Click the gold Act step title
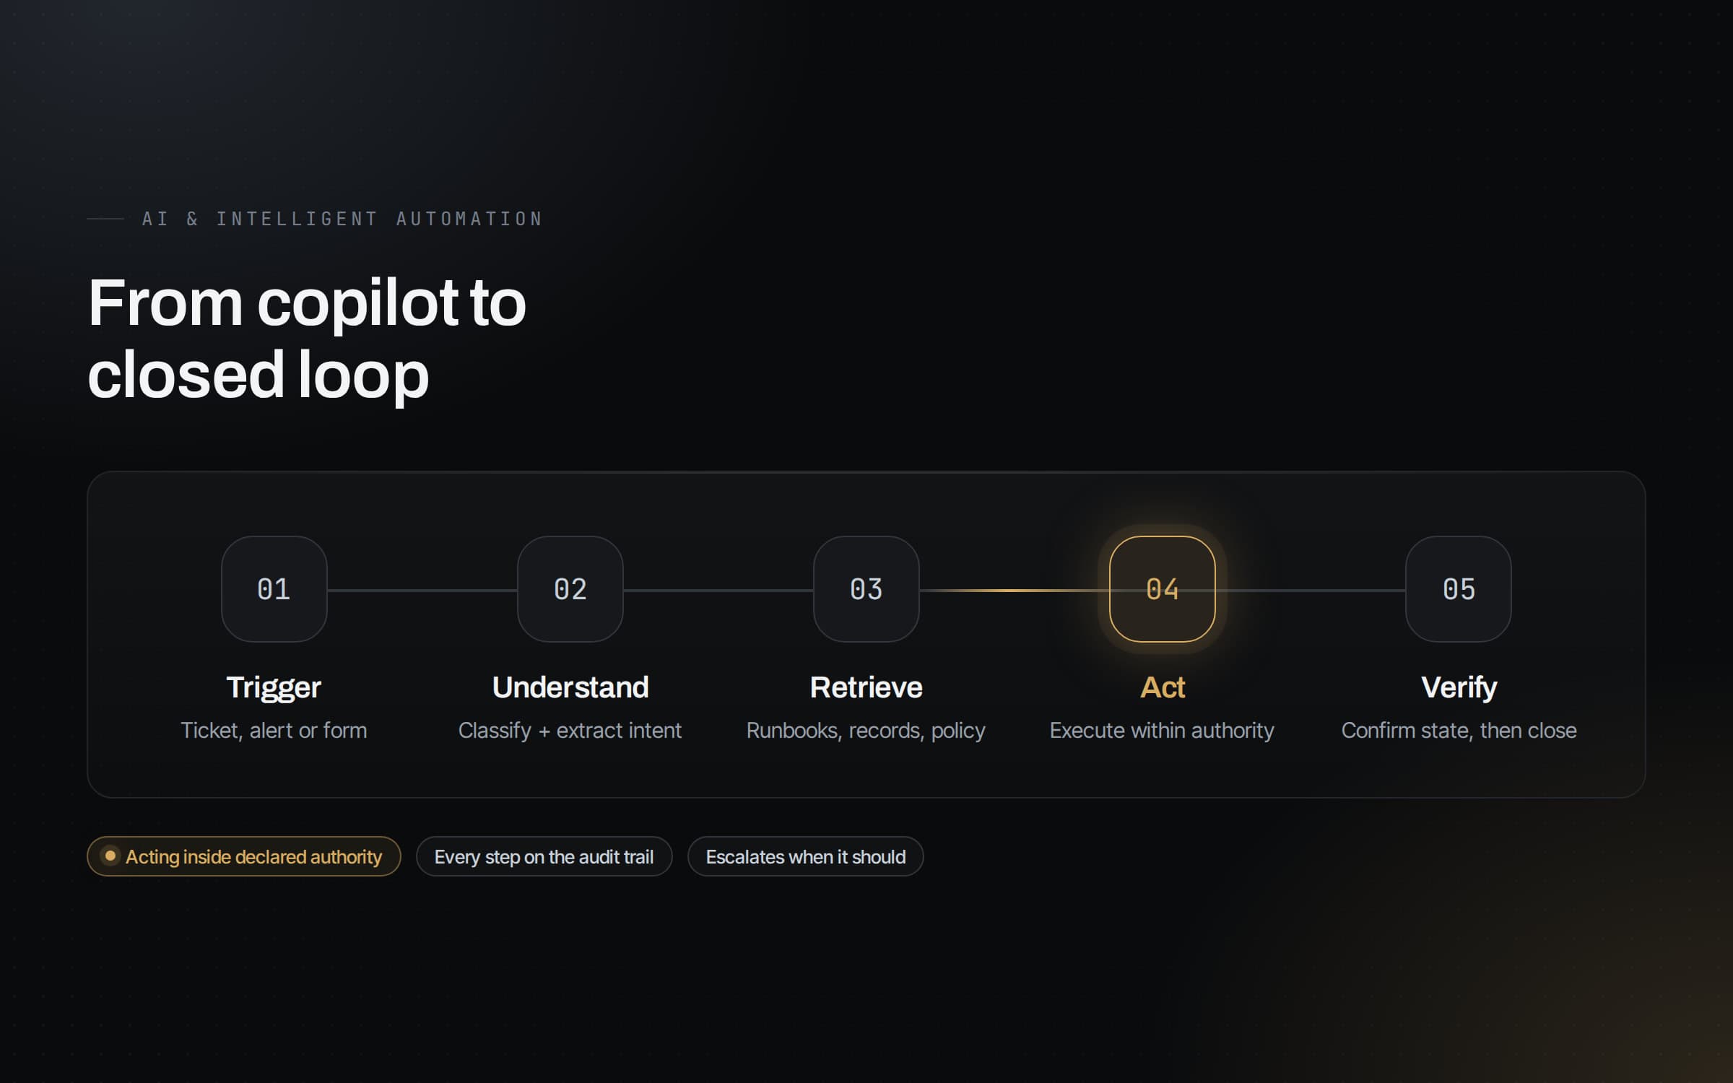Image resolution: width=1733 pixels, height=1083 pixels. point(1162,687)
